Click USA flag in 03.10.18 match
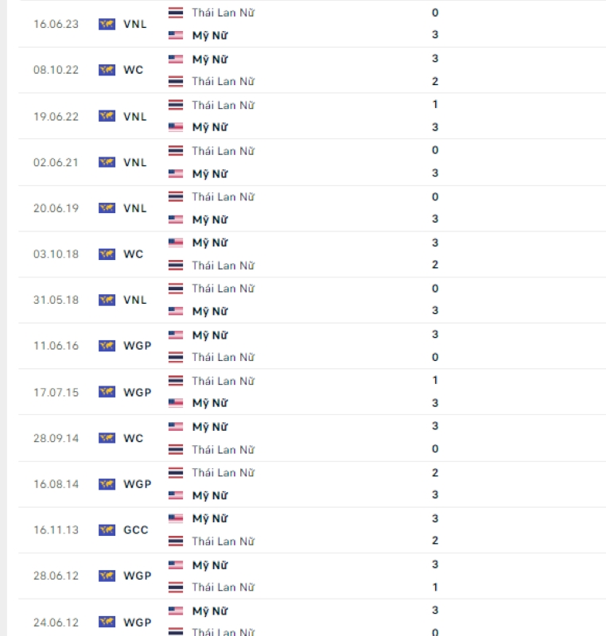Viewport: 606px width, 636px height. click(176, 242)
